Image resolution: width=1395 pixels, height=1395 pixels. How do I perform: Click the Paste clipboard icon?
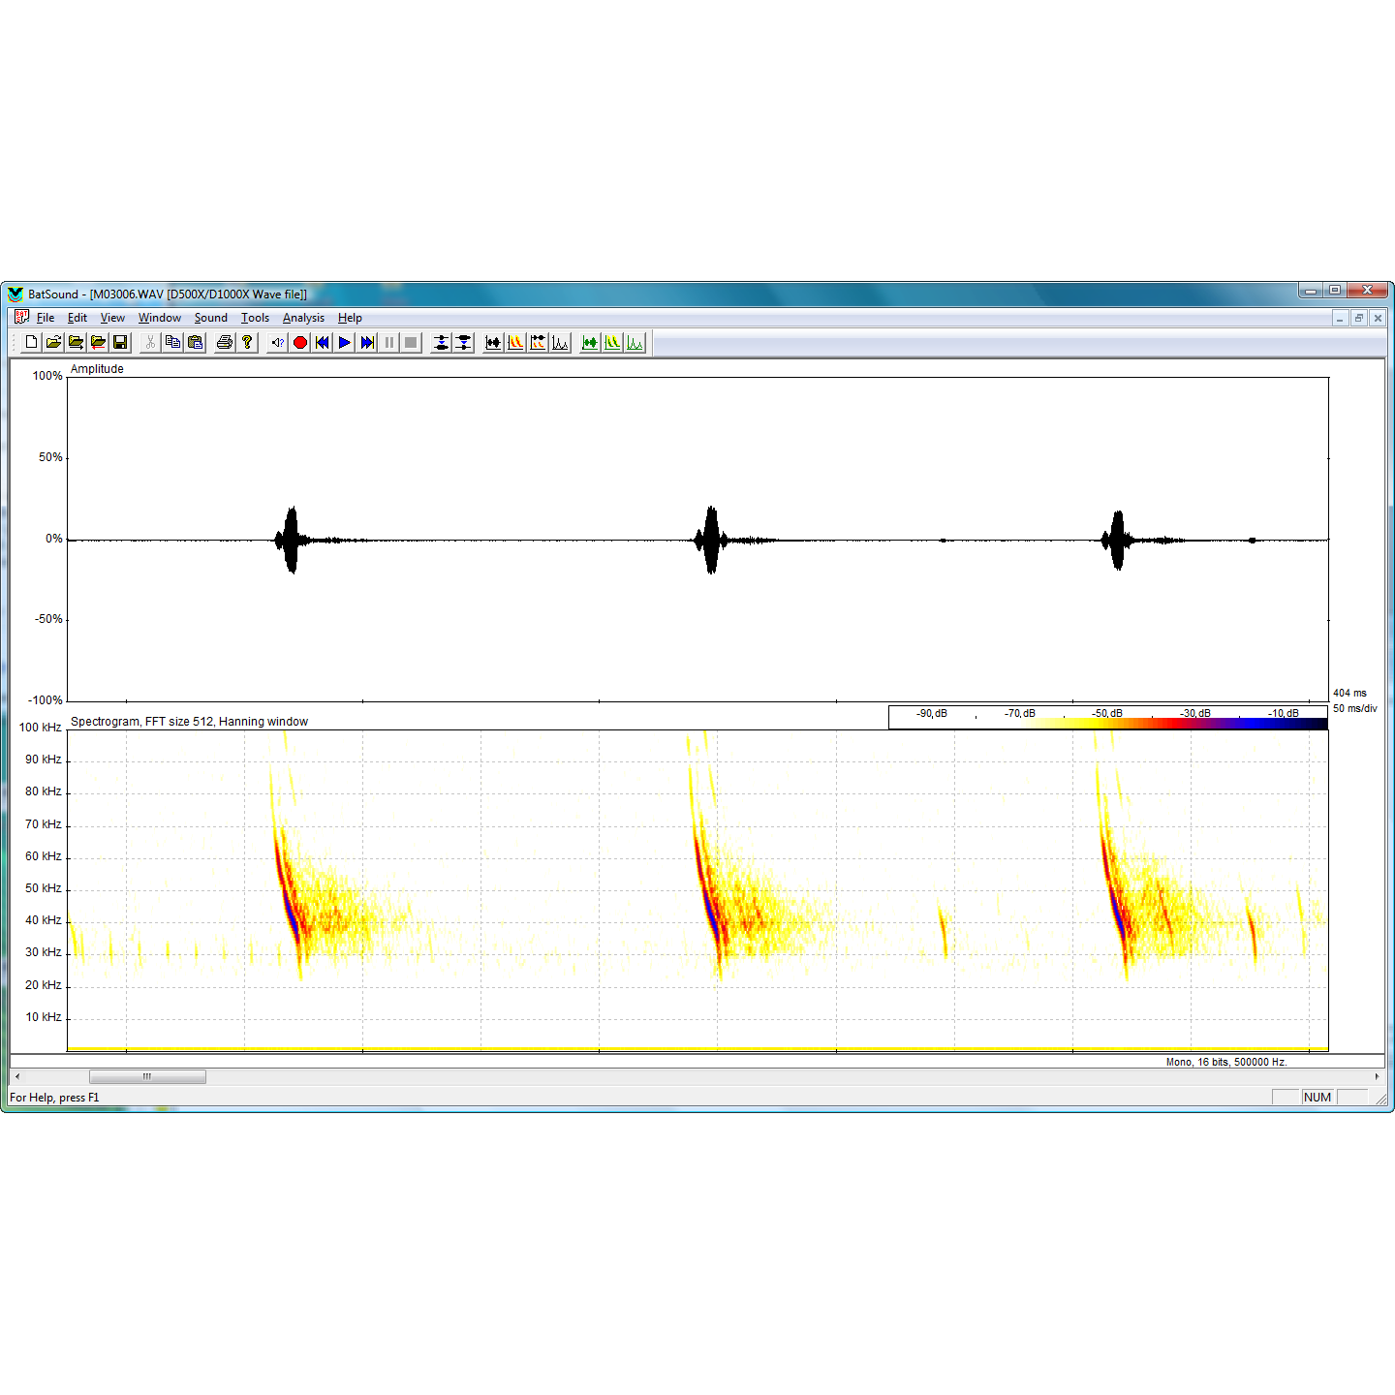click(195, 342)
